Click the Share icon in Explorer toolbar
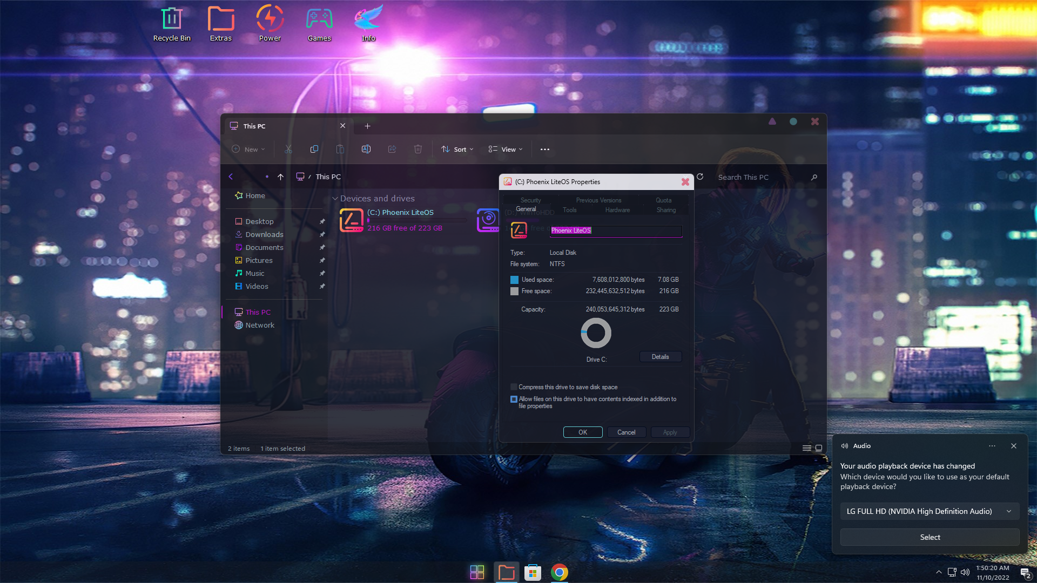The image size is (1037, 583). pyautogui.click(x=392, y=150)
